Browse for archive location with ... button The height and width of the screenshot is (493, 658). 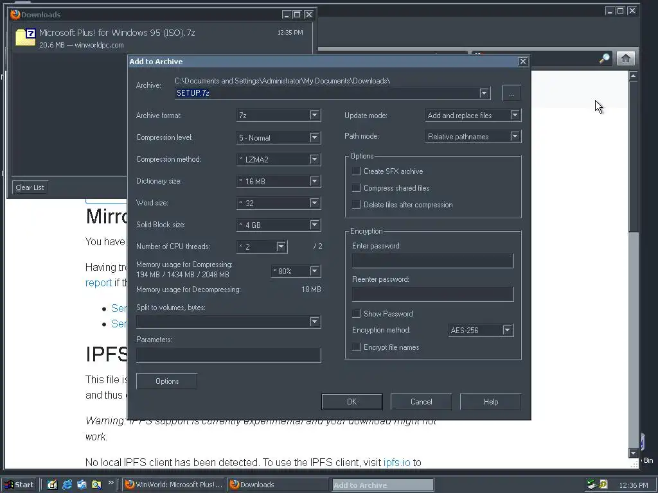pyautogui.click(x=511, y=93)
